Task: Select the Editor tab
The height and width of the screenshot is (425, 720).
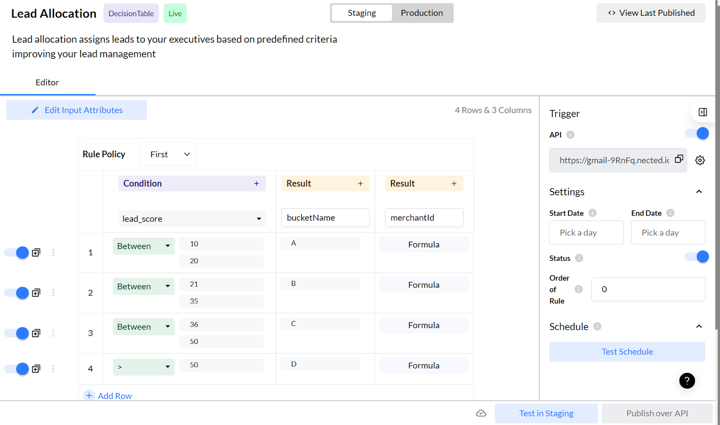Action: pyautogui.click(x=47, y=82)
